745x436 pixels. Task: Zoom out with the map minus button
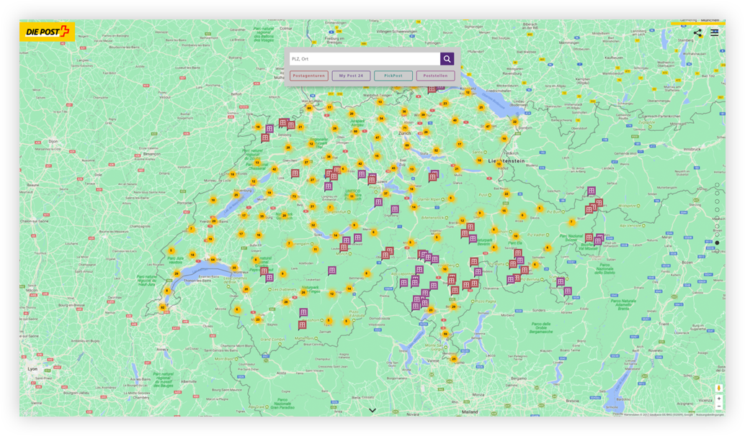[719, 406]
